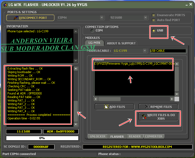Open the 921600 baud rate dropdown
195x158 pixels.
tap(145, 18)
